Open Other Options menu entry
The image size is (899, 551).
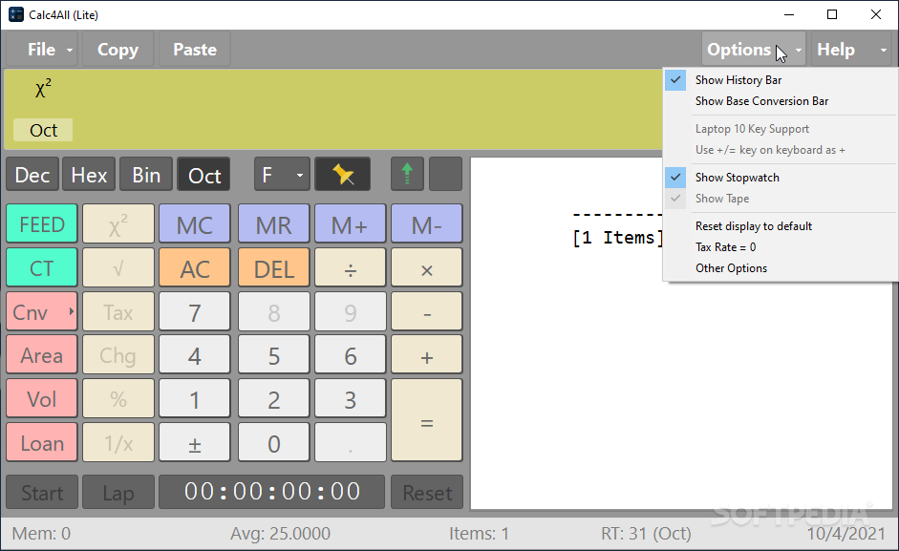pyautogui.click(x=781, y=268)
